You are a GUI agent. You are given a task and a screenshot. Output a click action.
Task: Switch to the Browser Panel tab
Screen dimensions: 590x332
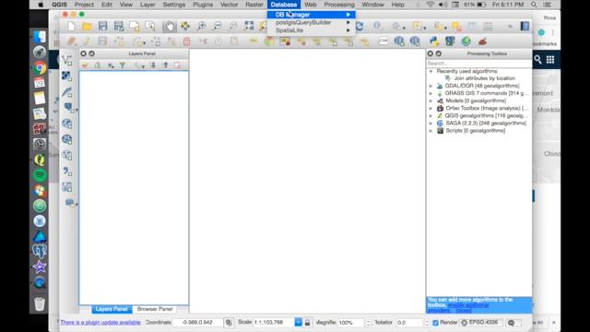(x=155, y=309)
